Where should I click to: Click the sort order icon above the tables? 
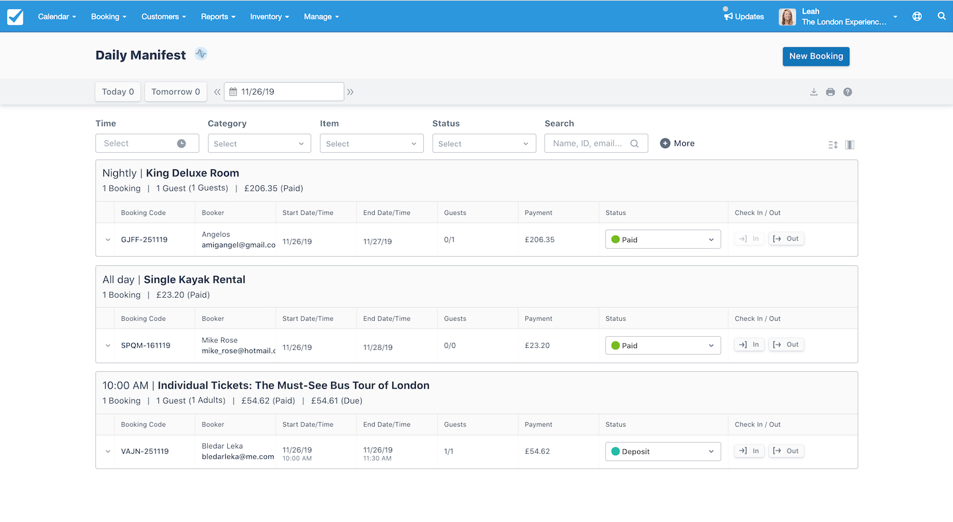point(833,145)
